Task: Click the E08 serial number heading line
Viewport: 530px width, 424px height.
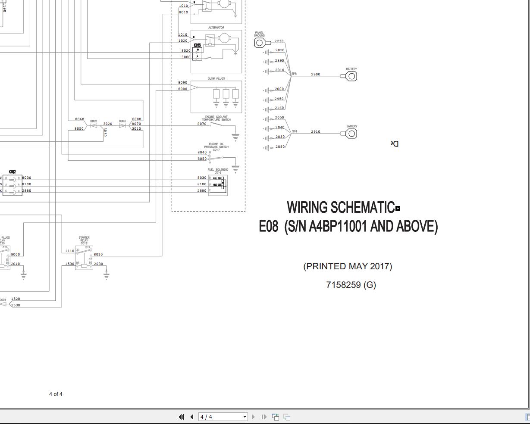Action: pos(348,226)
